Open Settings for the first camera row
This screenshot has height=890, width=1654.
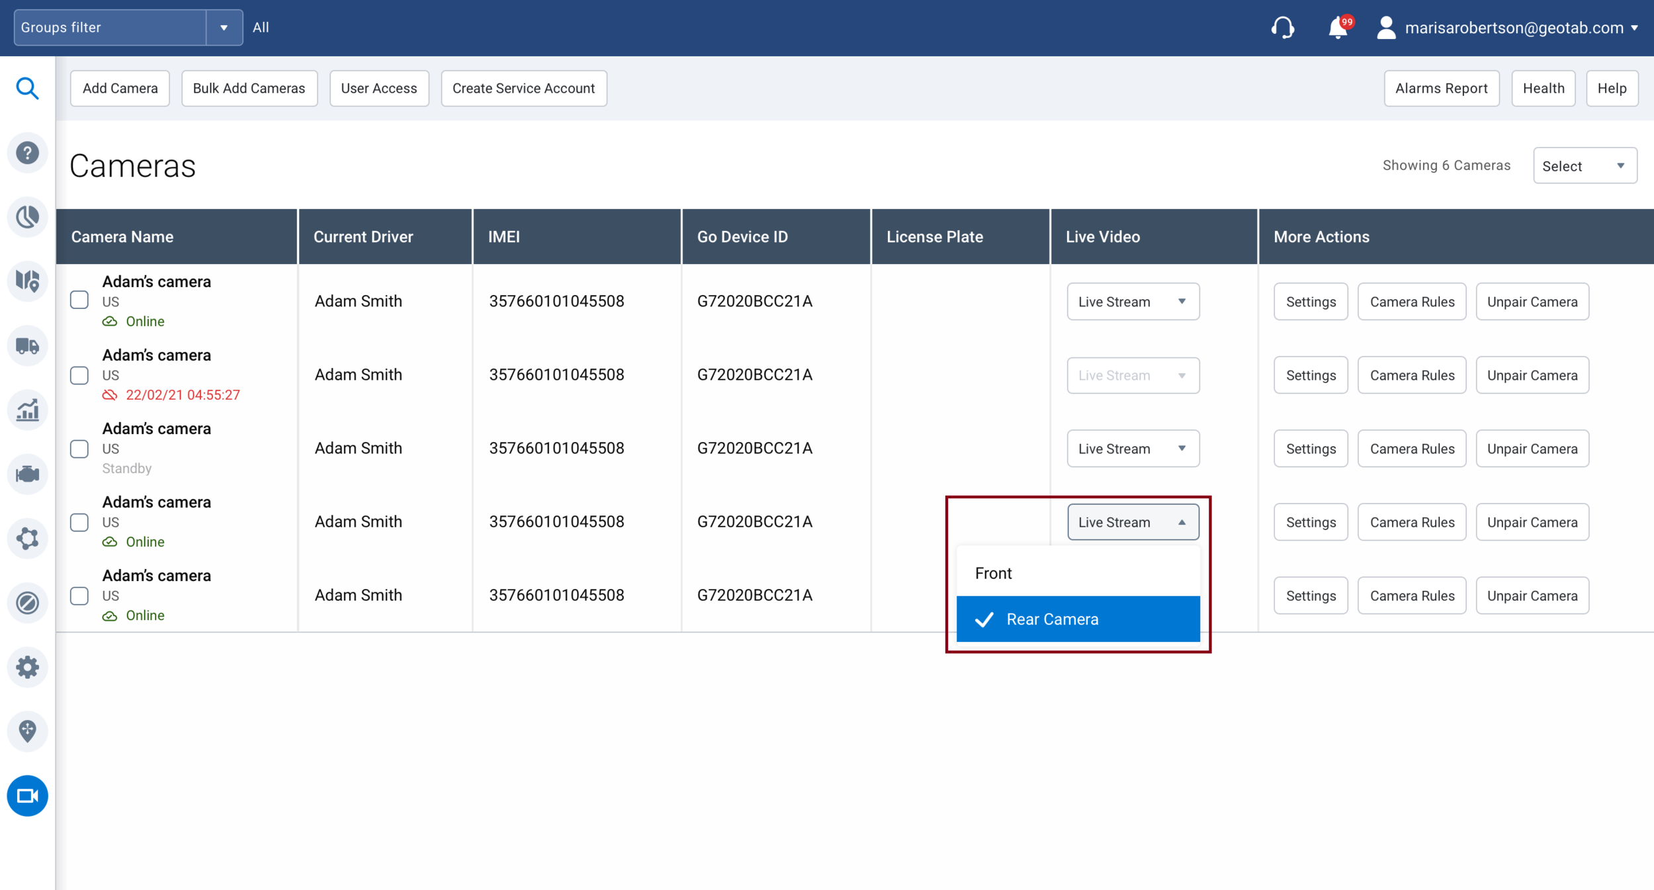tap(1311, 302)
